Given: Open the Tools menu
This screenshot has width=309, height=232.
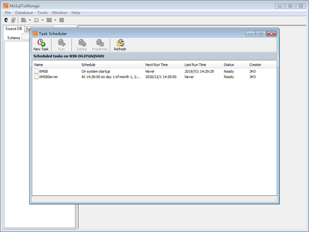Looking at the screenshot, I should (43, 12).
